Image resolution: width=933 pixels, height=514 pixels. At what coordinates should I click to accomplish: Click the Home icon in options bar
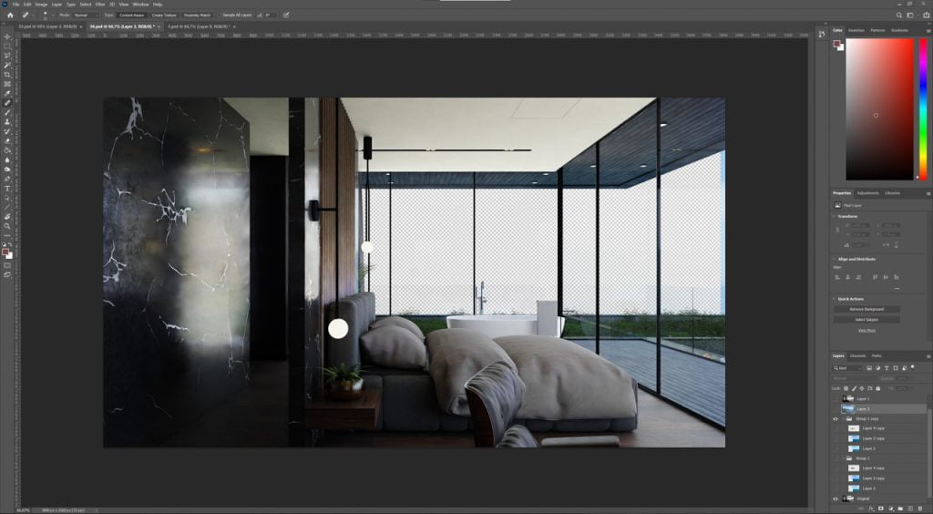10,15
